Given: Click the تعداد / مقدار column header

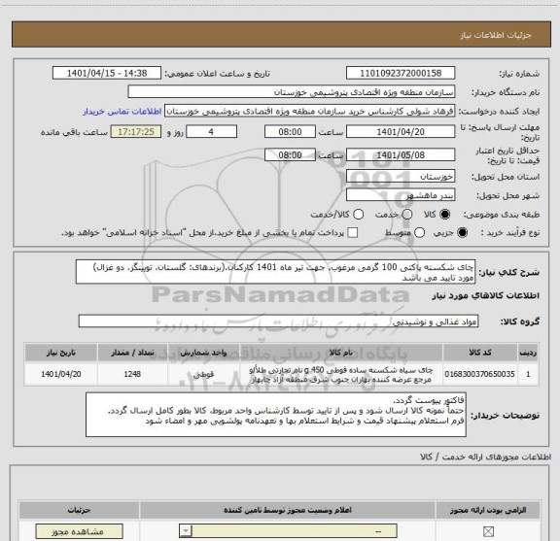Looking at the screenshot, I should tap(132, 353).
